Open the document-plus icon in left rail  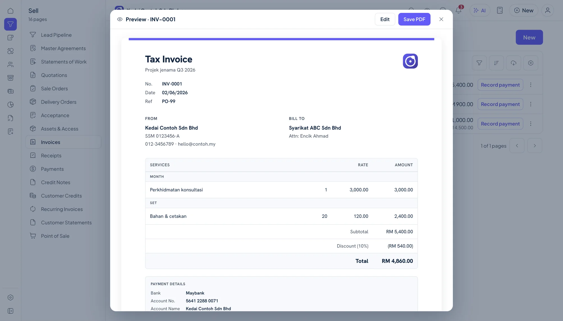click(x=10, y=131)
